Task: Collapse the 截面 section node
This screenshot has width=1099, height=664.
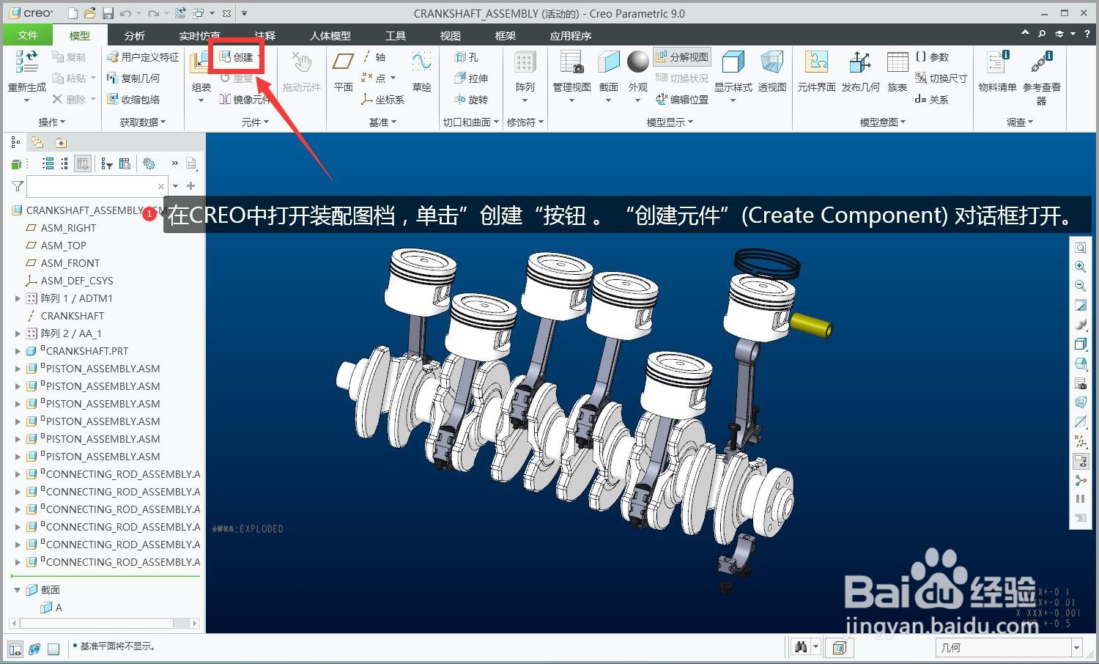Action: (18, 589)
